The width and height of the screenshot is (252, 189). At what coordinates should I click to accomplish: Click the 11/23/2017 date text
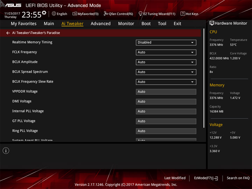12,14
